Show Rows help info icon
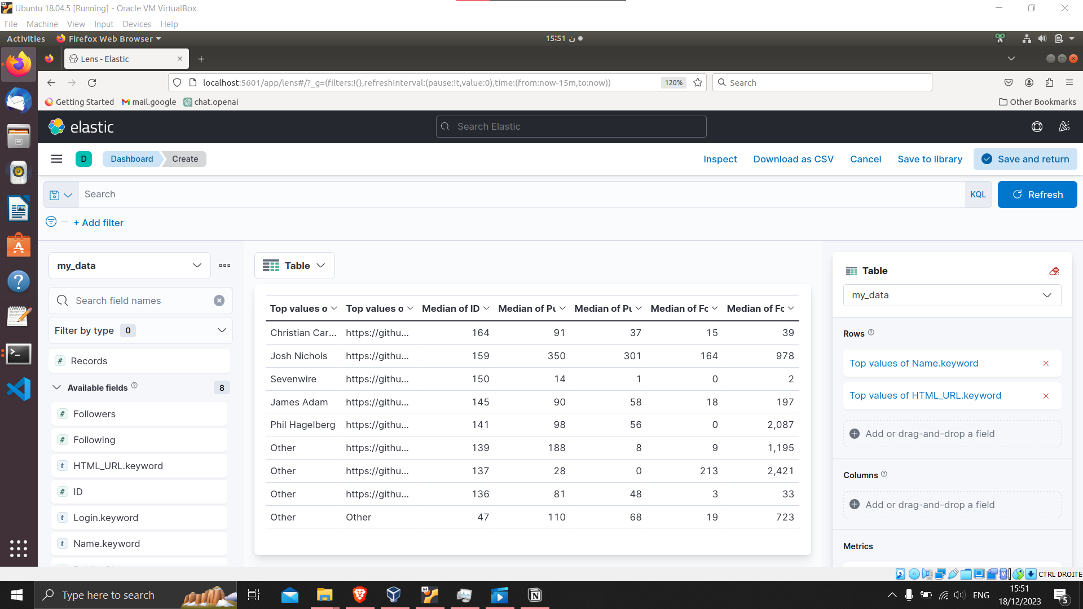 click(871, 333)
